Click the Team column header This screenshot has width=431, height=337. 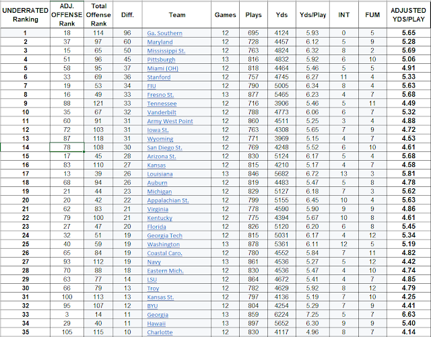(176, 15)
